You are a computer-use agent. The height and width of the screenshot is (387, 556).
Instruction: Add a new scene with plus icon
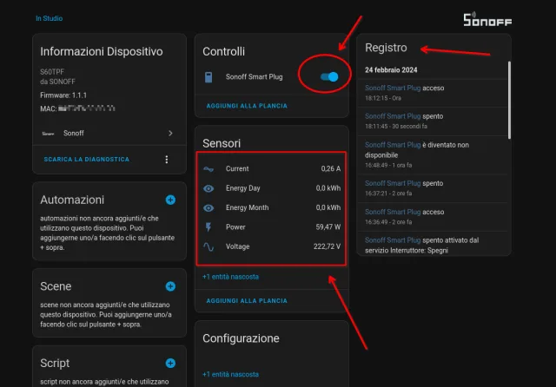pos(170,286)
